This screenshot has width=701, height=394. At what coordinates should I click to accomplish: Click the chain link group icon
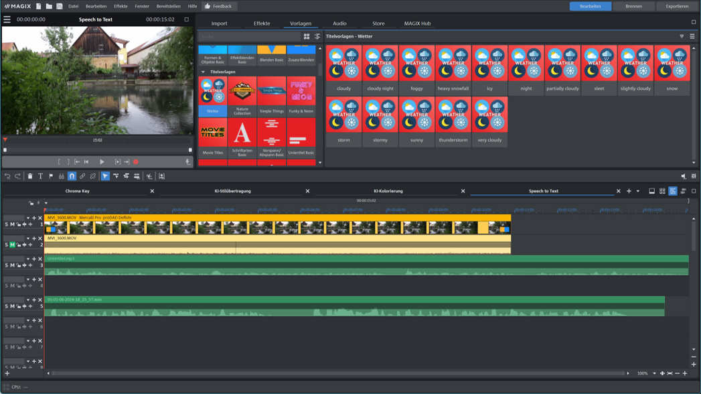coord(82,176)
